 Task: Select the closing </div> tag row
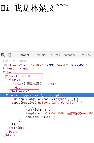pyautogui.click(x=17, y=88)
